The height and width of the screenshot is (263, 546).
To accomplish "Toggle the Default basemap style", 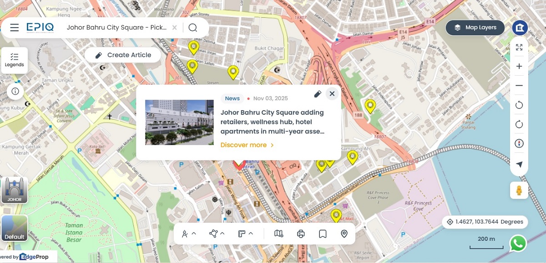I will 15,228.
